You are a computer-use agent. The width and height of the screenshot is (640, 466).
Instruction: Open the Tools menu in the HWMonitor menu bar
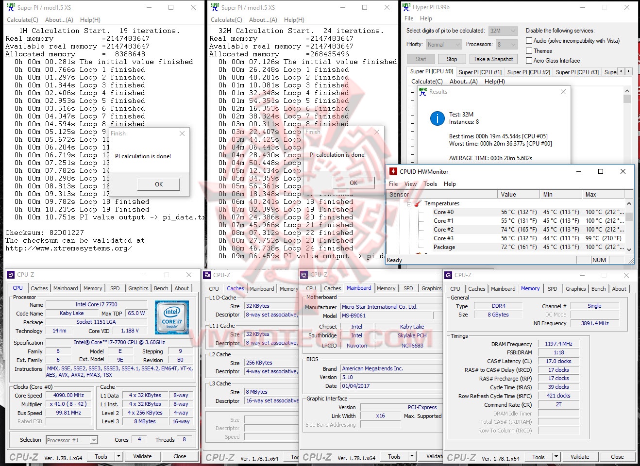point(430,184)
